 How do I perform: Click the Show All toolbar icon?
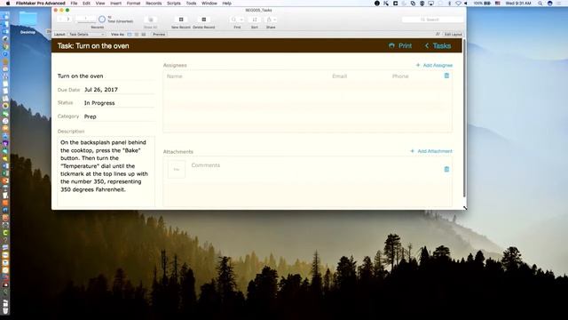tap(151, 20)
